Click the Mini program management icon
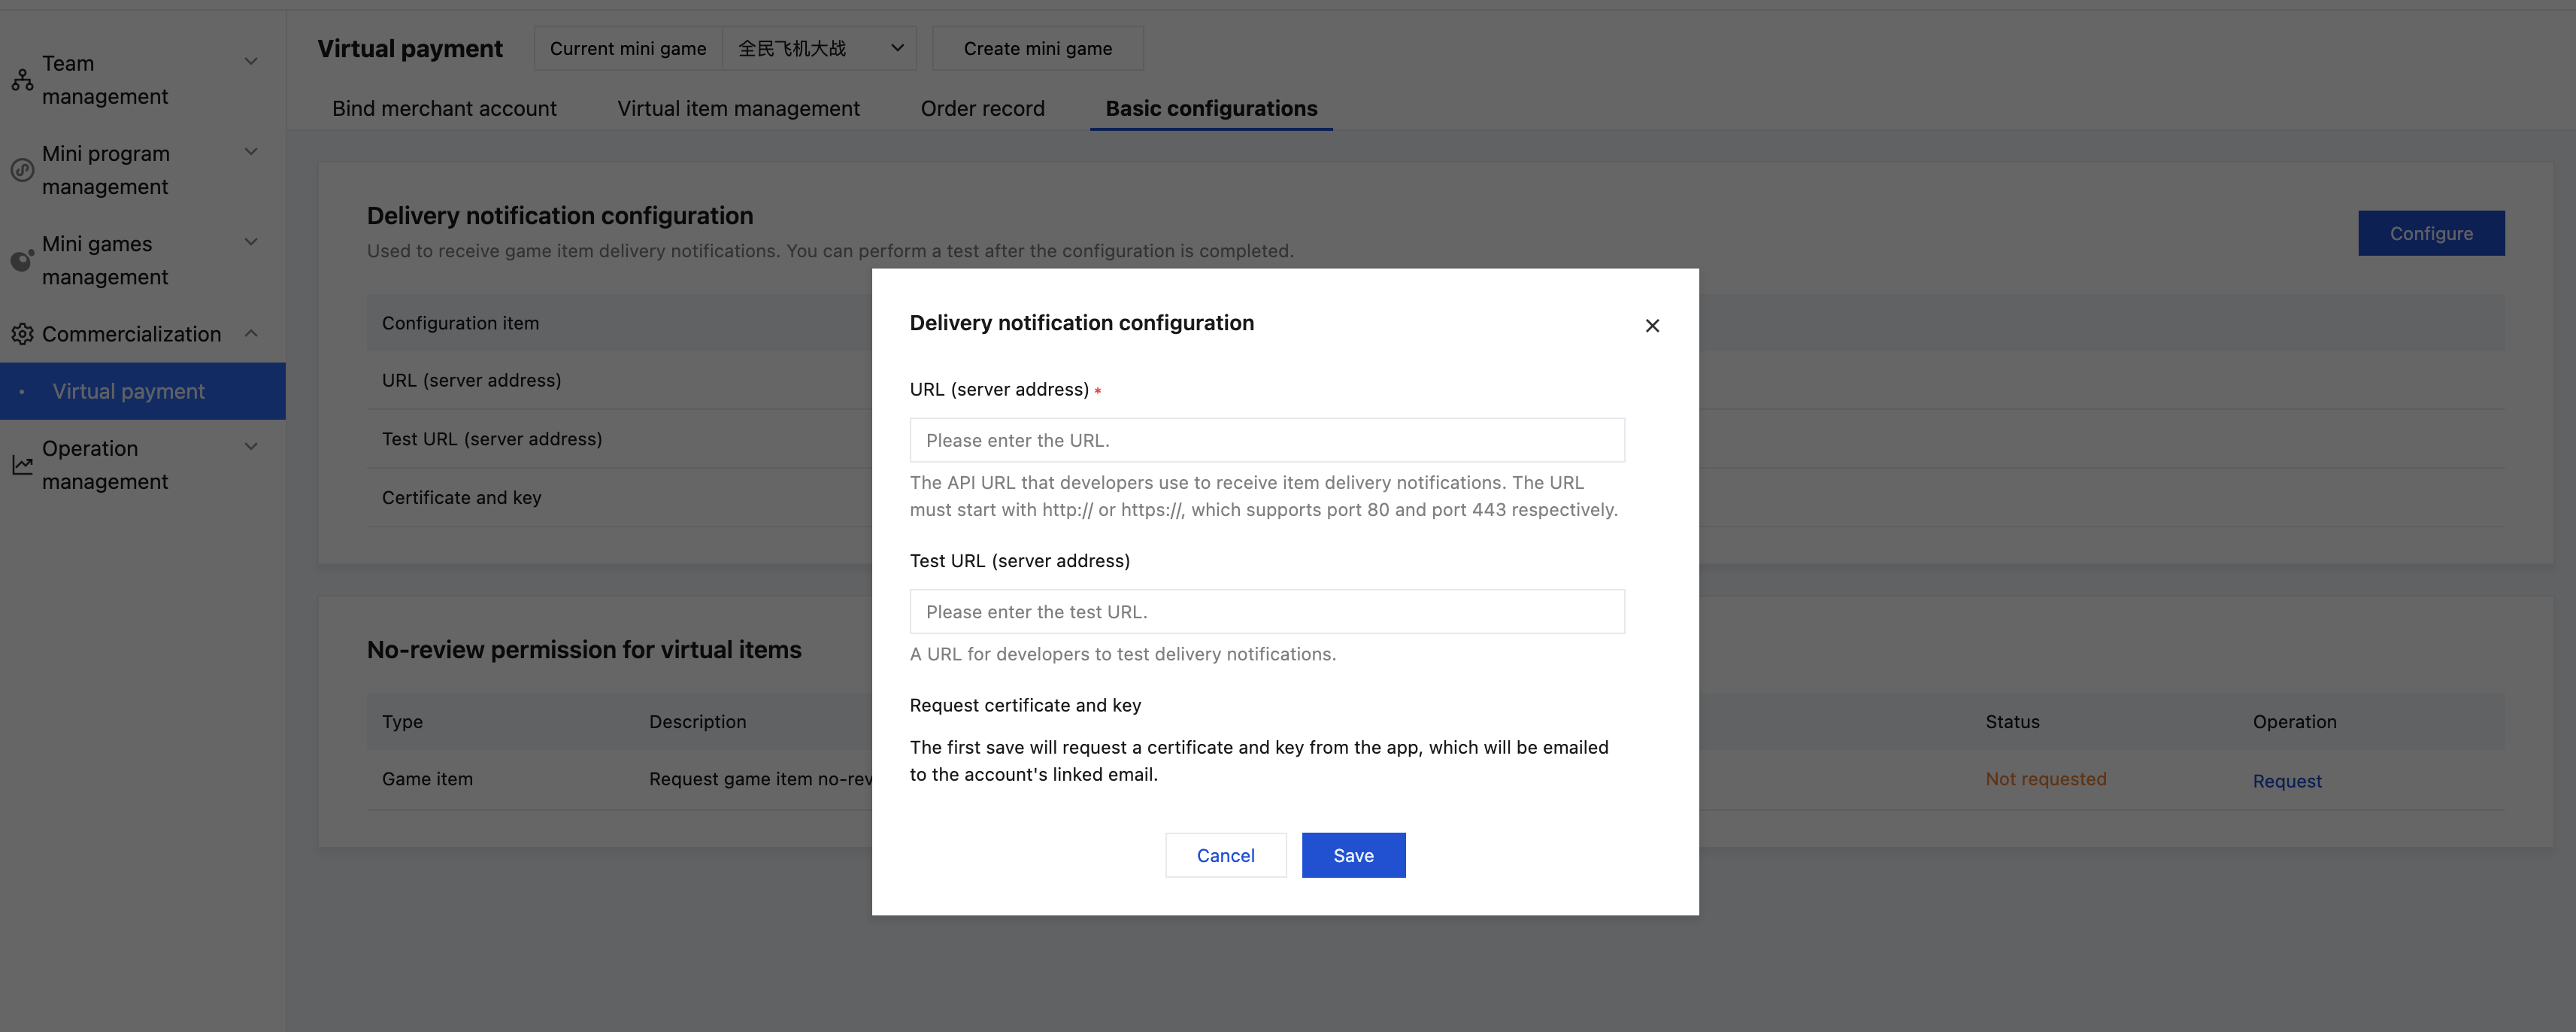The height and width of the screenshot is (1032, 2576). 22,170
